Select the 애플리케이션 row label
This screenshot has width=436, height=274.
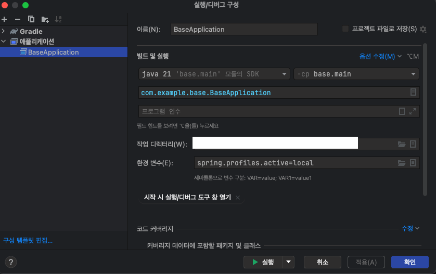click(x=37, y=42)
